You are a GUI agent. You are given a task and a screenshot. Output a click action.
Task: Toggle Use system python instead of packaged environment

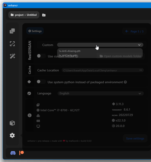click(41, 82)
